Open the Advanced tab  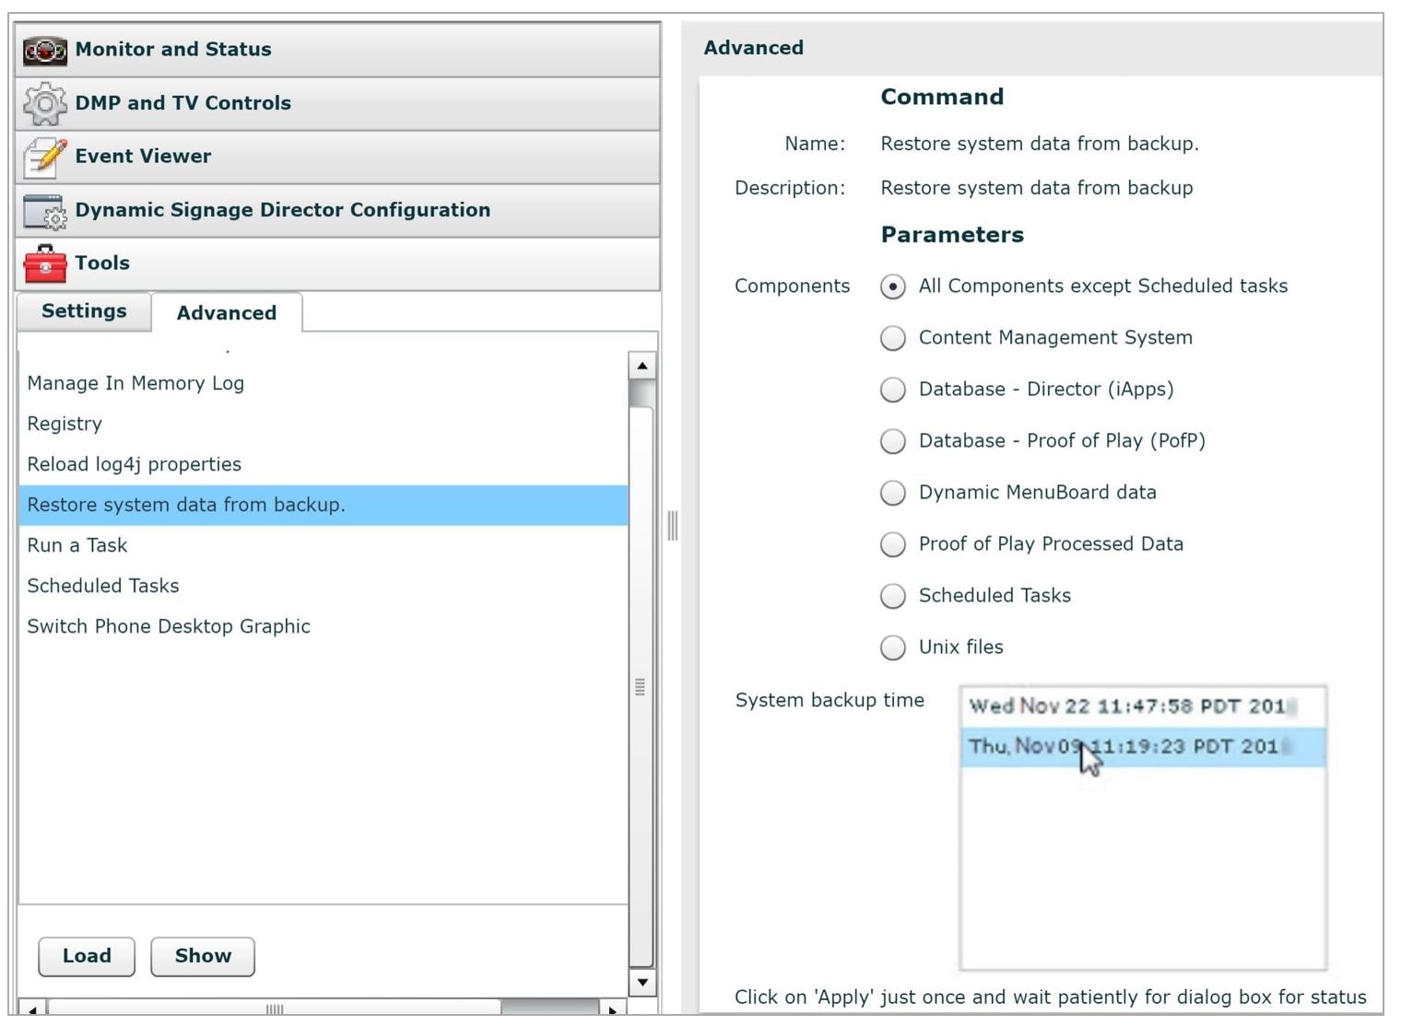click(x=226, y=313)
